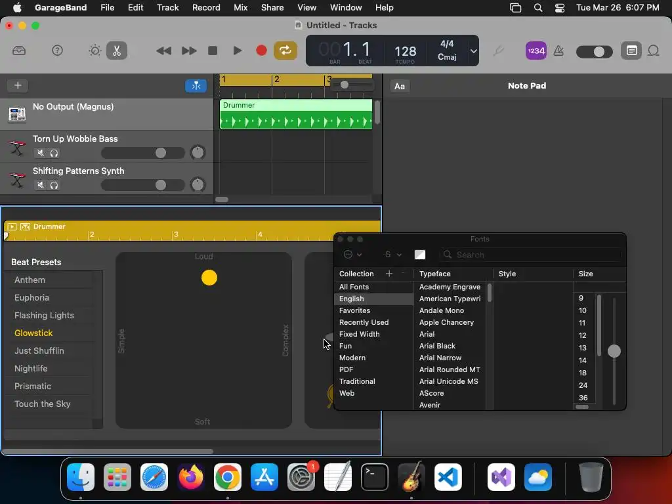This screenshot has width=672, height=504.
Task: Toggle the Editors scissors button
Action: pyautogui.click(x=117, y=51)
